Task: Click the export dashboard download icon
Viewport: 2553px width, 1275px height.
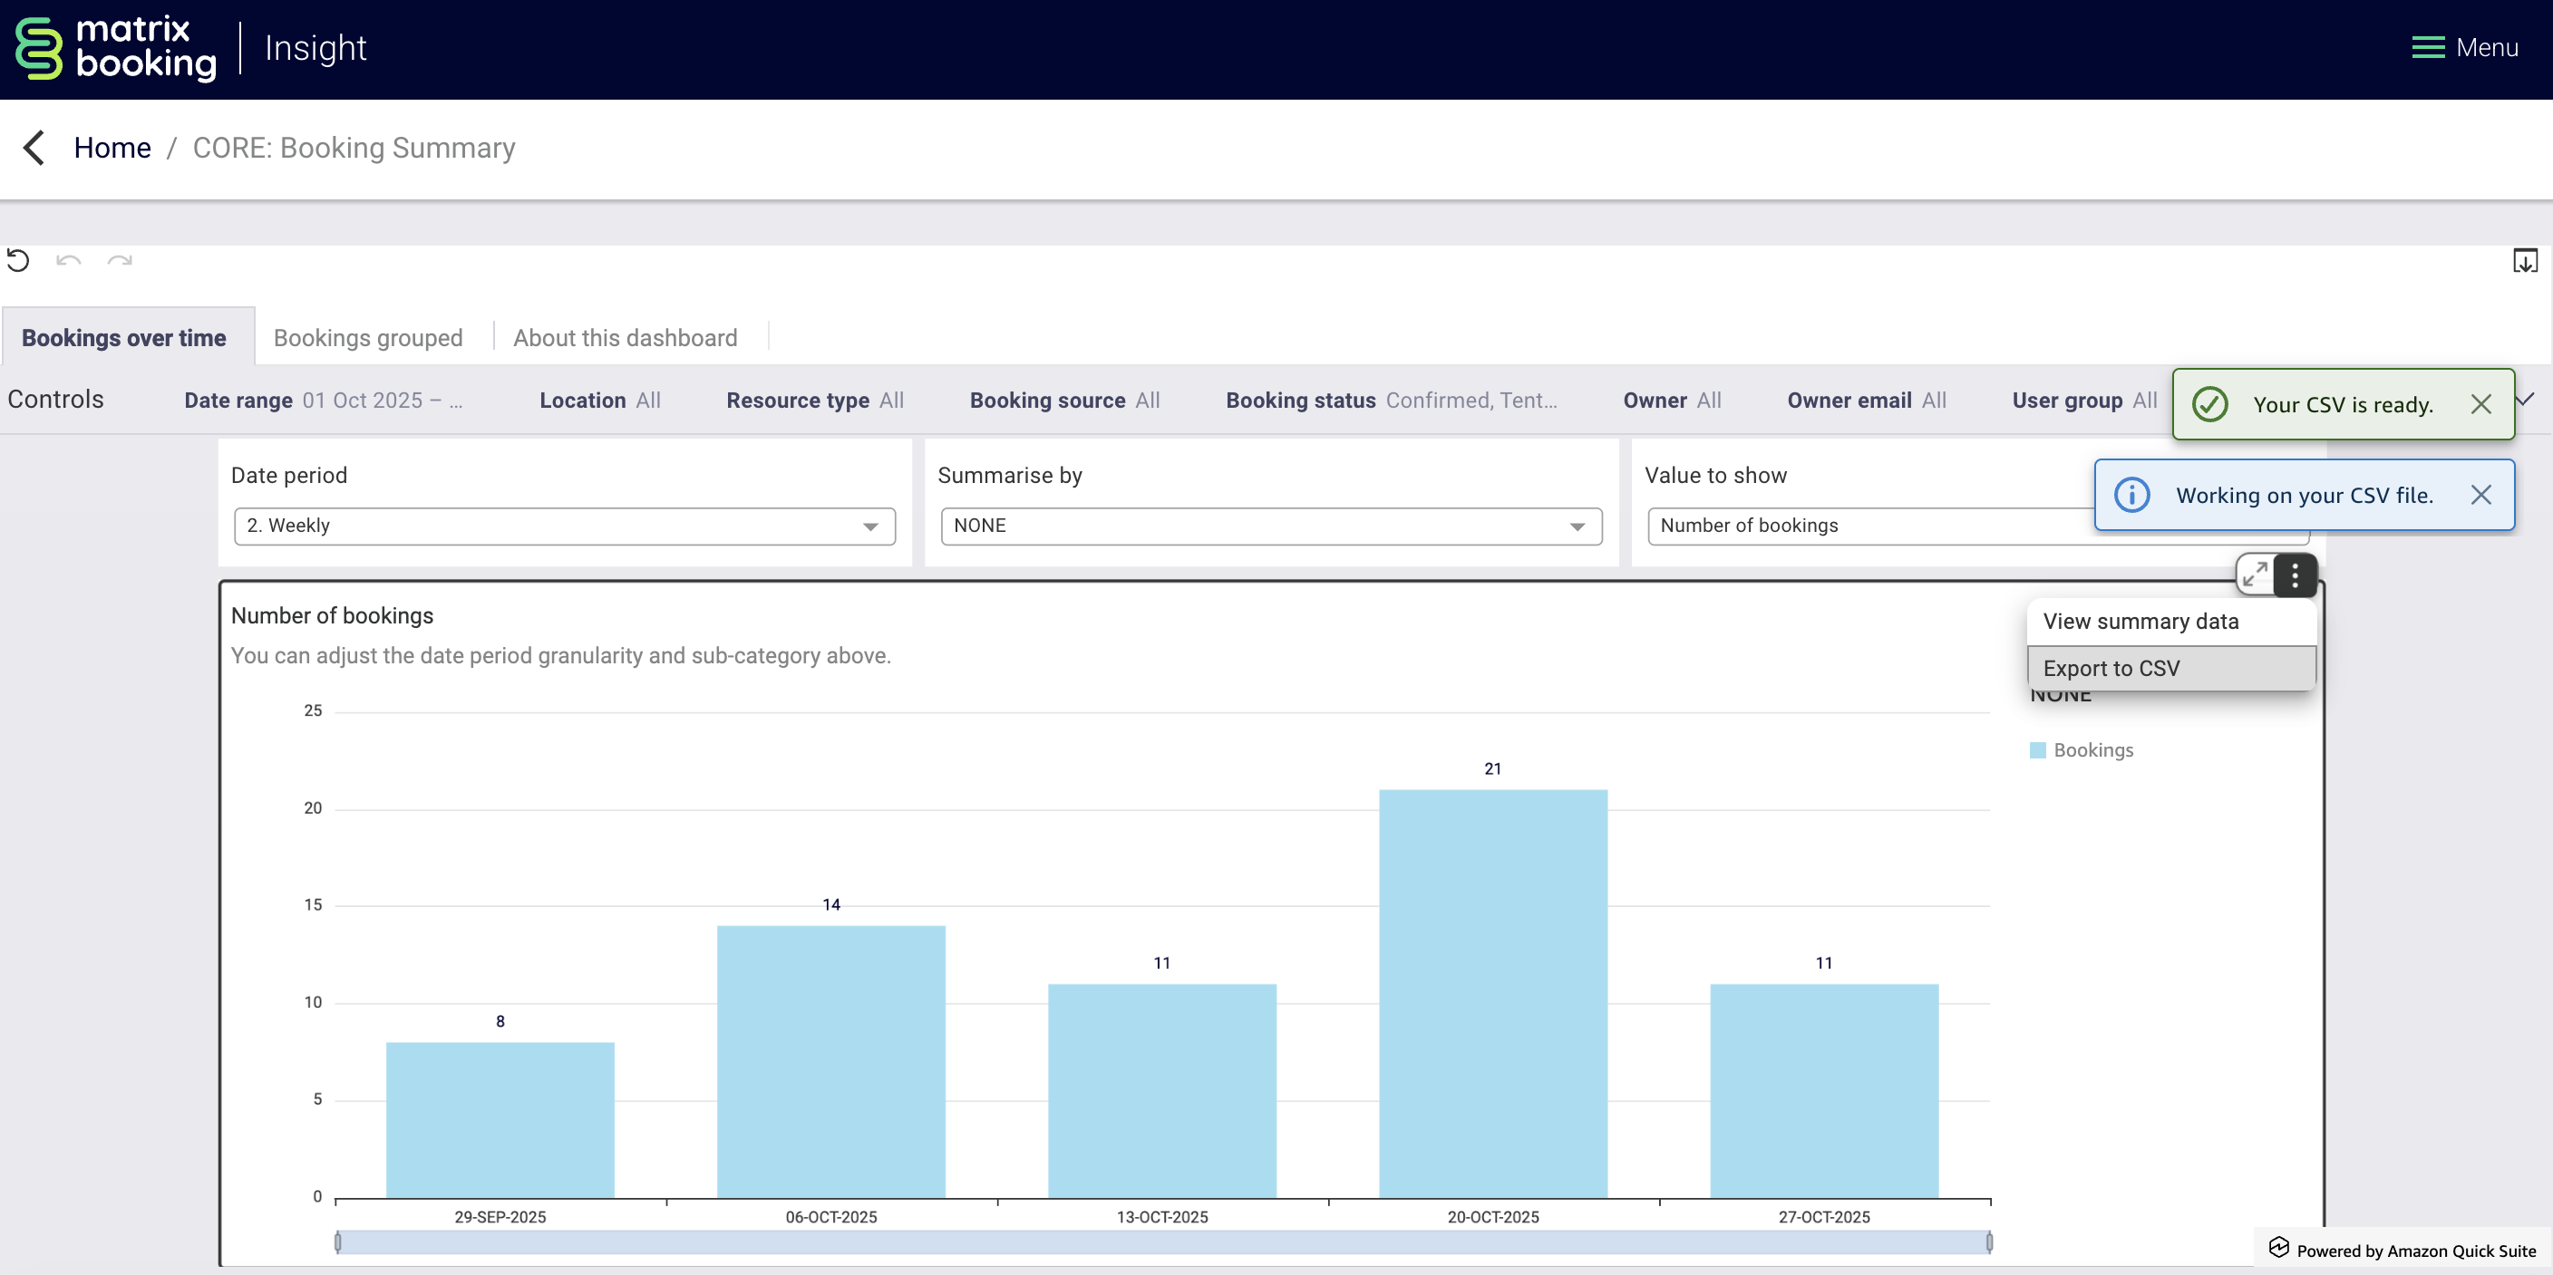Action: point(2524,261)
